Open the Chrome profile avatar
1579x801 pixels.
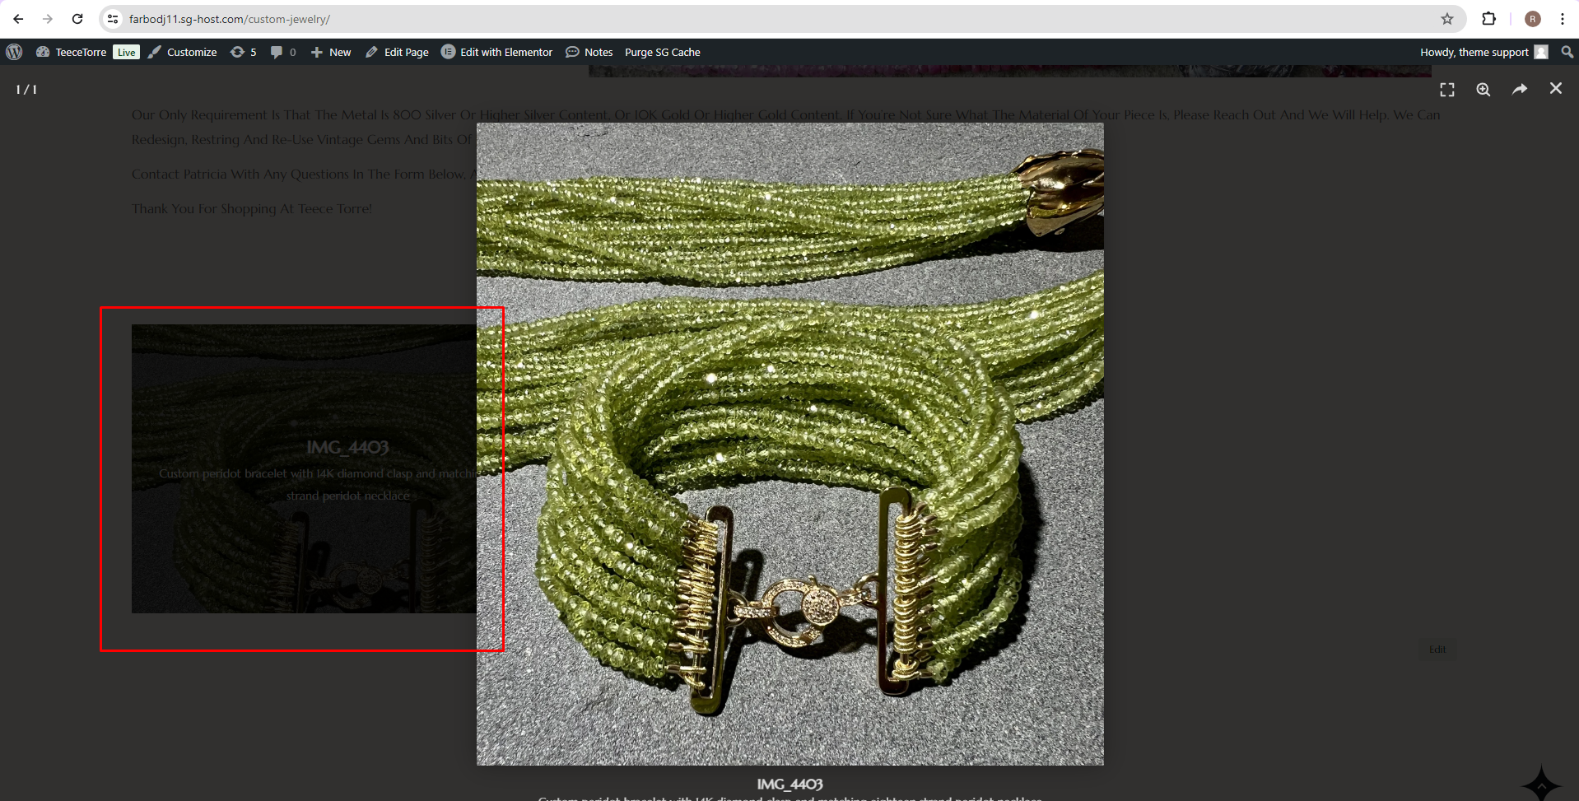pyautogui.click(x=1532, y=19)
